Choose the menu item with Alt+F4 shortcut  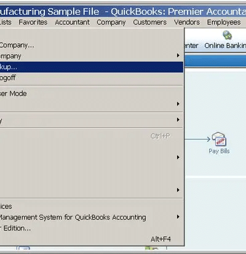[92, 239]
